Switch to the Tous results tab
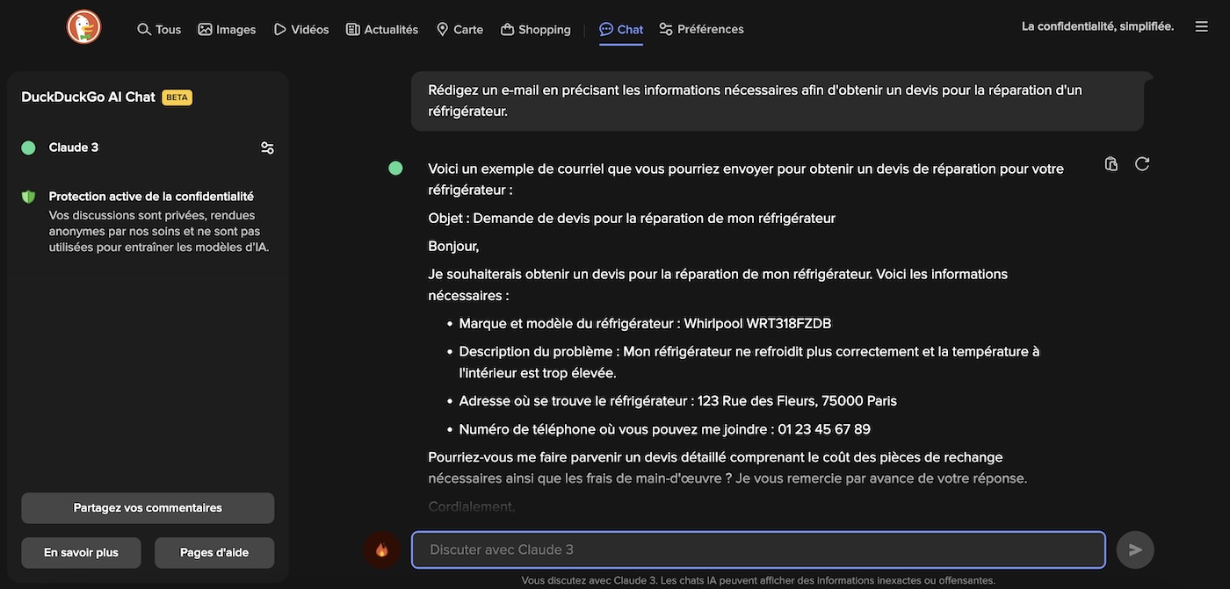 (x=158, y=28)
